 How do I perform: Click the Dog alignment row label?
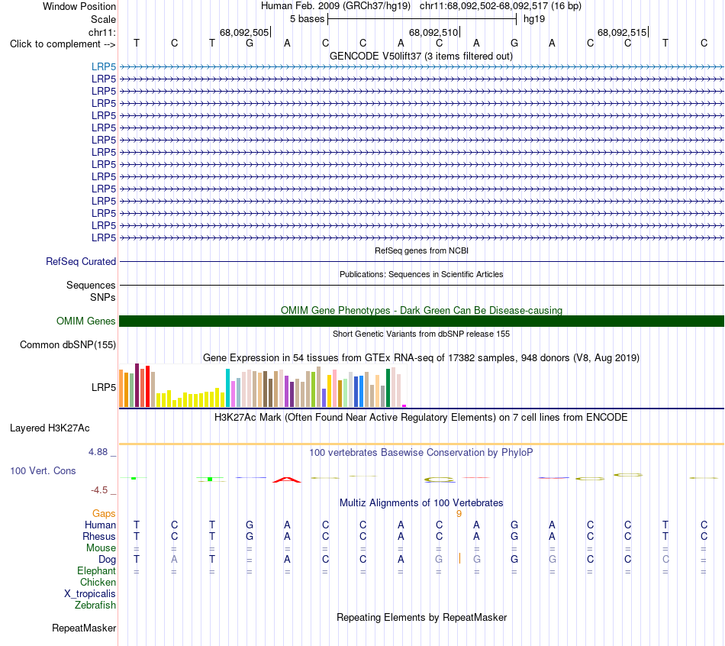(107, 560)
